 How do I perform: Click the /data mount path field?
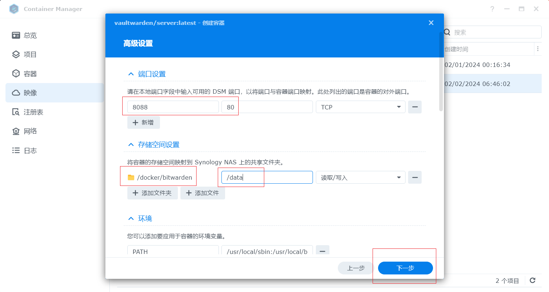267,177
